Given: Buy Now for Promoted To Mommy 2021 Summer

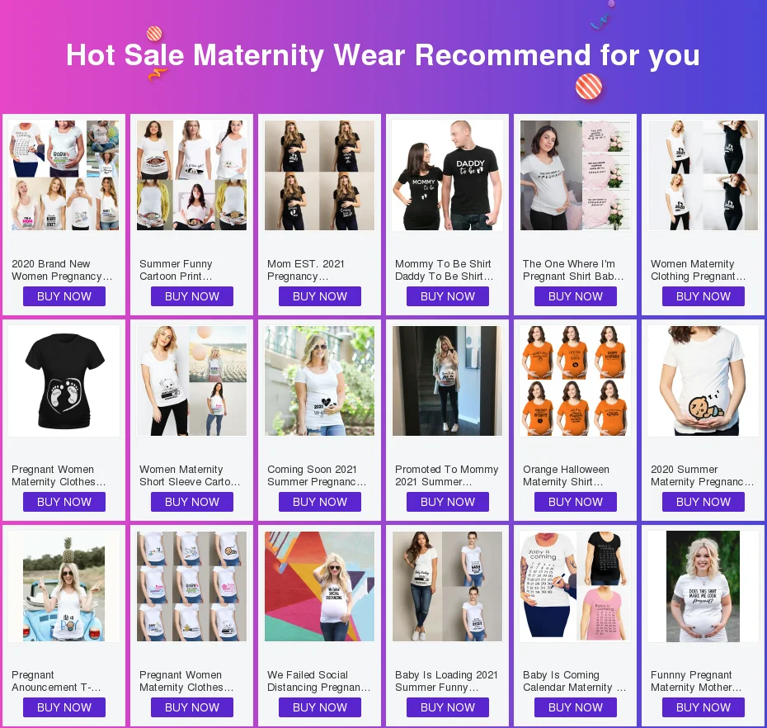Looking at the screenshot, I should [448, 502].
